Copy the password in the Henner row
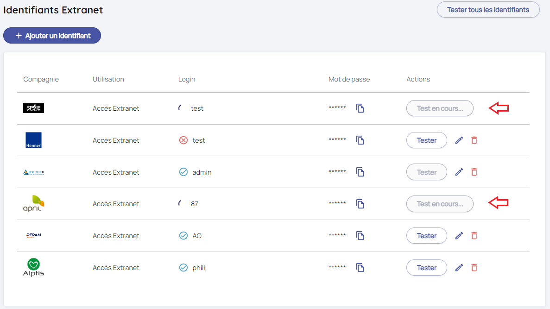The width and height of the screenshot is (550, 309). click(360, 140)
